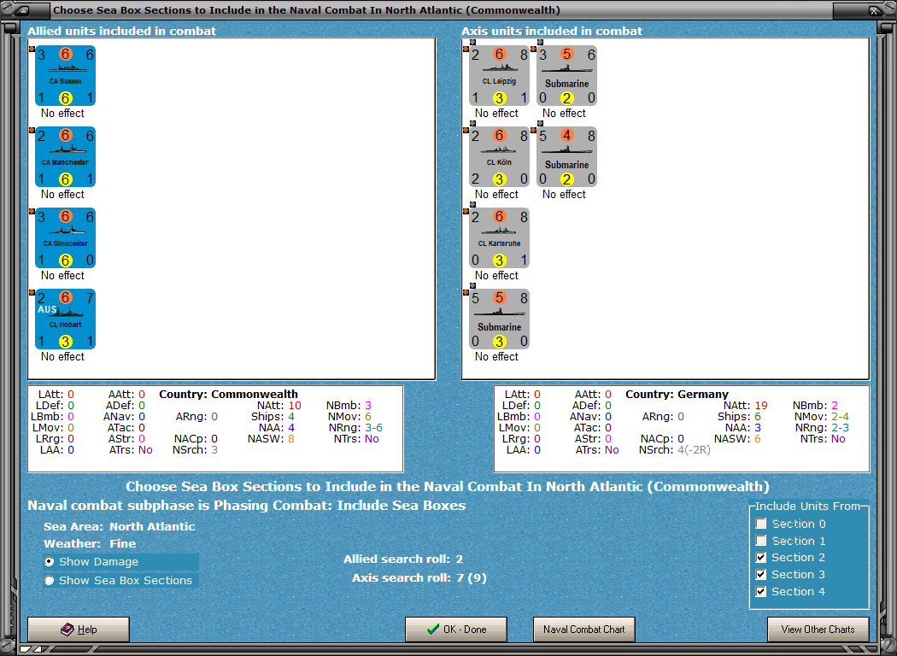Viewport: 897px width, 656px height.
Task: Enable Section 0 checkbox
Action: coord(761,524)
